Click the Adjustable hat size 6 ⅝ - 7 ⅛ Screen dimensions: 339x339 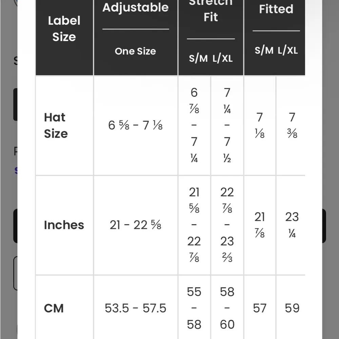coord(136,125)
